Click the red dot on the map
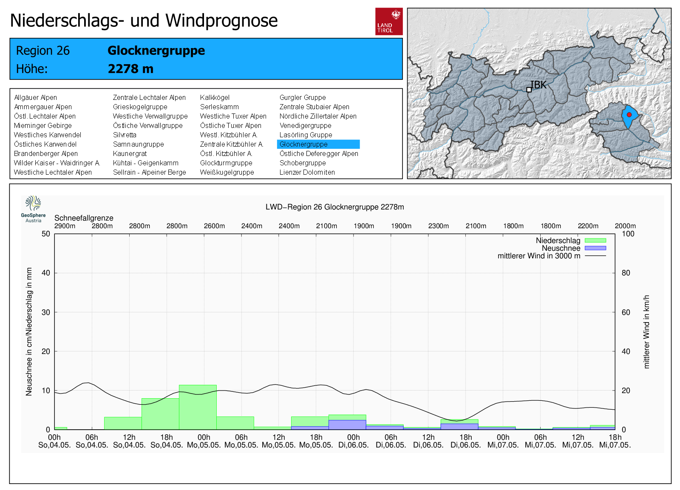The height and width of the screenshot is (490, 680). click(629, 115)
